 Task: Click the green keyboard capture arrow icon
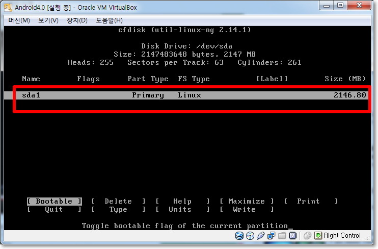(318, 236)
